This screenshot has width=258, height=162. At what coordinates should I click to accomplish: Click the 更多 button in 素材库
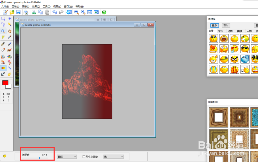click(215, 25)
